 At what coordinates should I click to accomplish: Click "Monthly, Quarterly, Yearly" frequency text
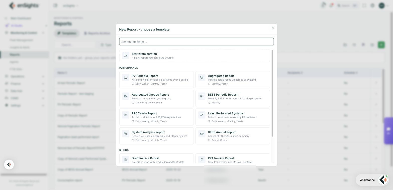[x=149, y=103]
